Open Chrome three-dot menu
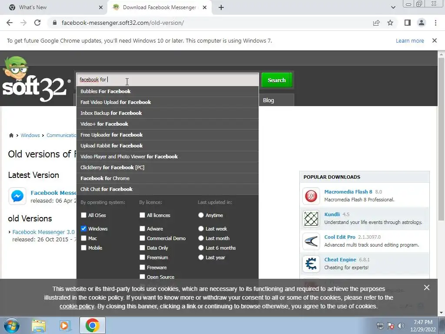Image resolution: width=445 pixels, height=334 pixels. point(435,23)
